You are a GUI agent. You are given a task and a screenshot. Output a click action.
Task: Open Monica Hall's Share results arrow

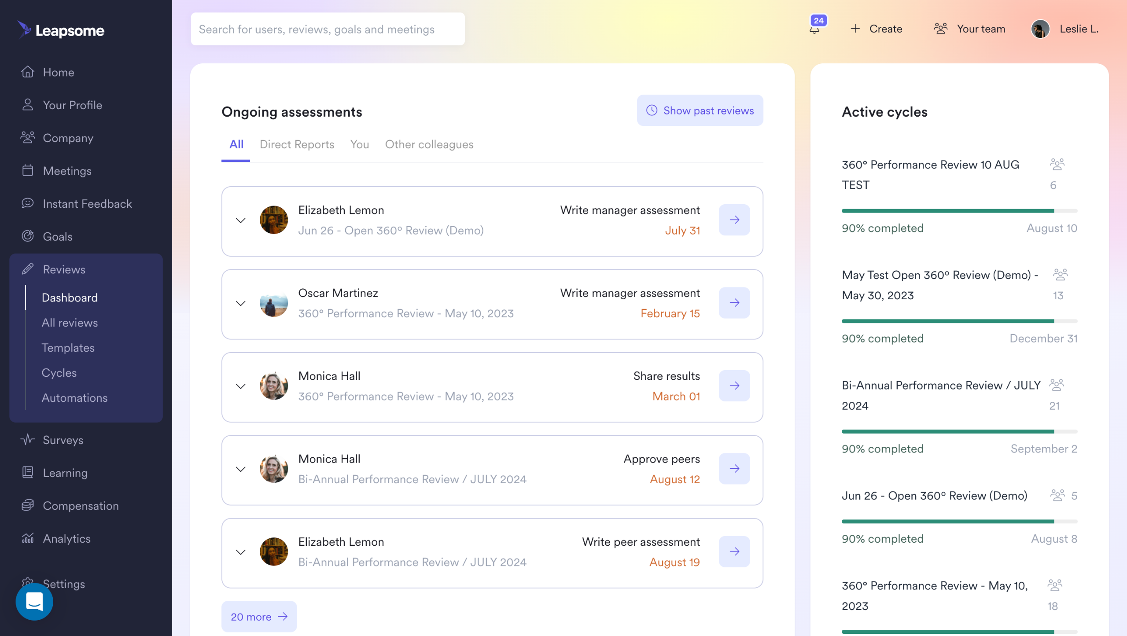click(x=734, y=386)
